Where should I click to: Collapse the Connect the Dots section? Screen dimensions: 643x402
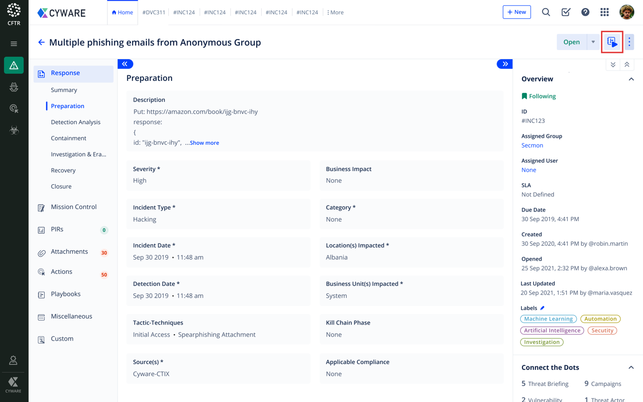tap(631, 368)
